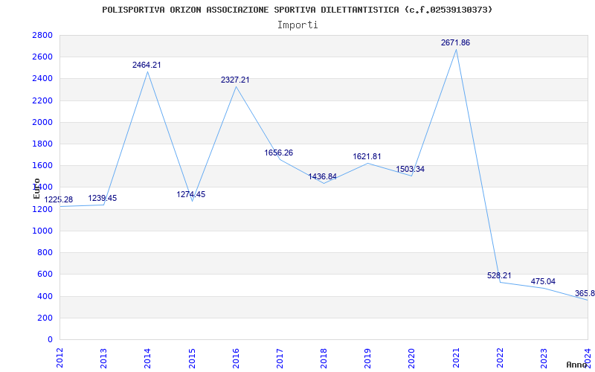The image size is (595, 372).
Task: Select the 2014 x-axis year label
Action: (147, 358)
